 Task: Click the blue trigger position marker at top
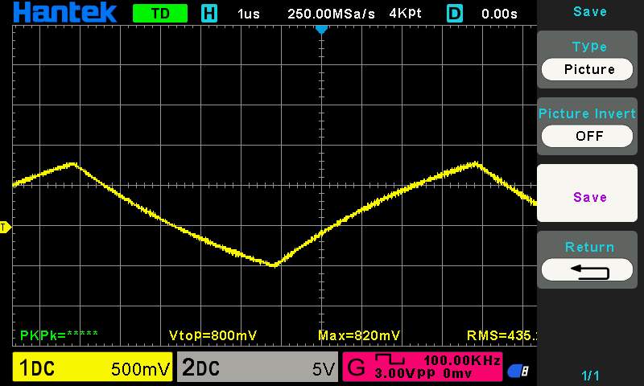coord(321,30)
